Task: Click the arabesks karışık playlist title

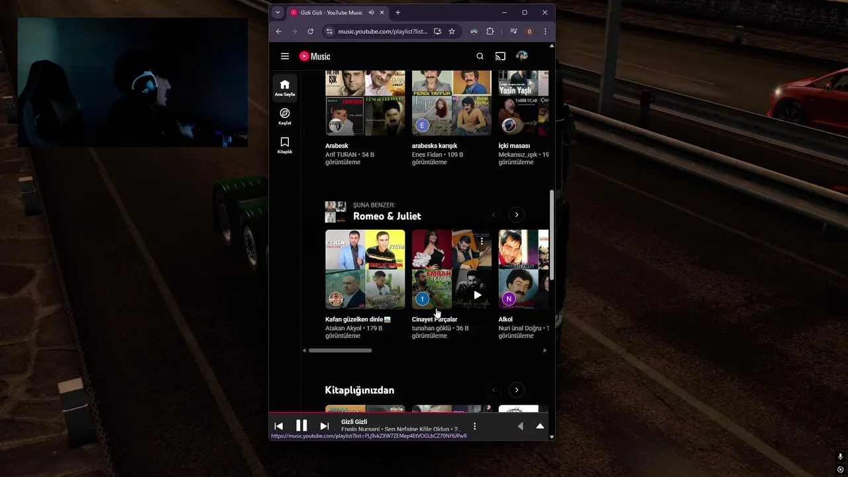Action: pos(435,146)
